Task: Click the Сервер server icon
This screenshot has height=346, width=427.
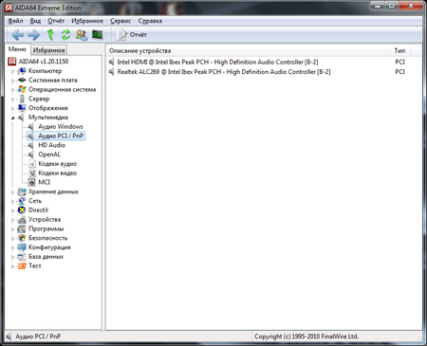Action: pyautogui.click(x=22, y=99)
